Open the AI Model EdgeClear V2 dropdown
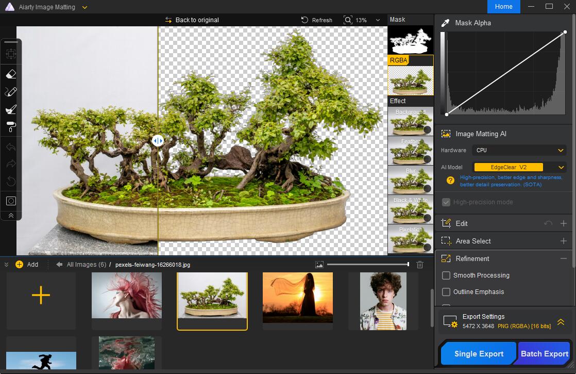576x374 pixels. pos(520,167)
